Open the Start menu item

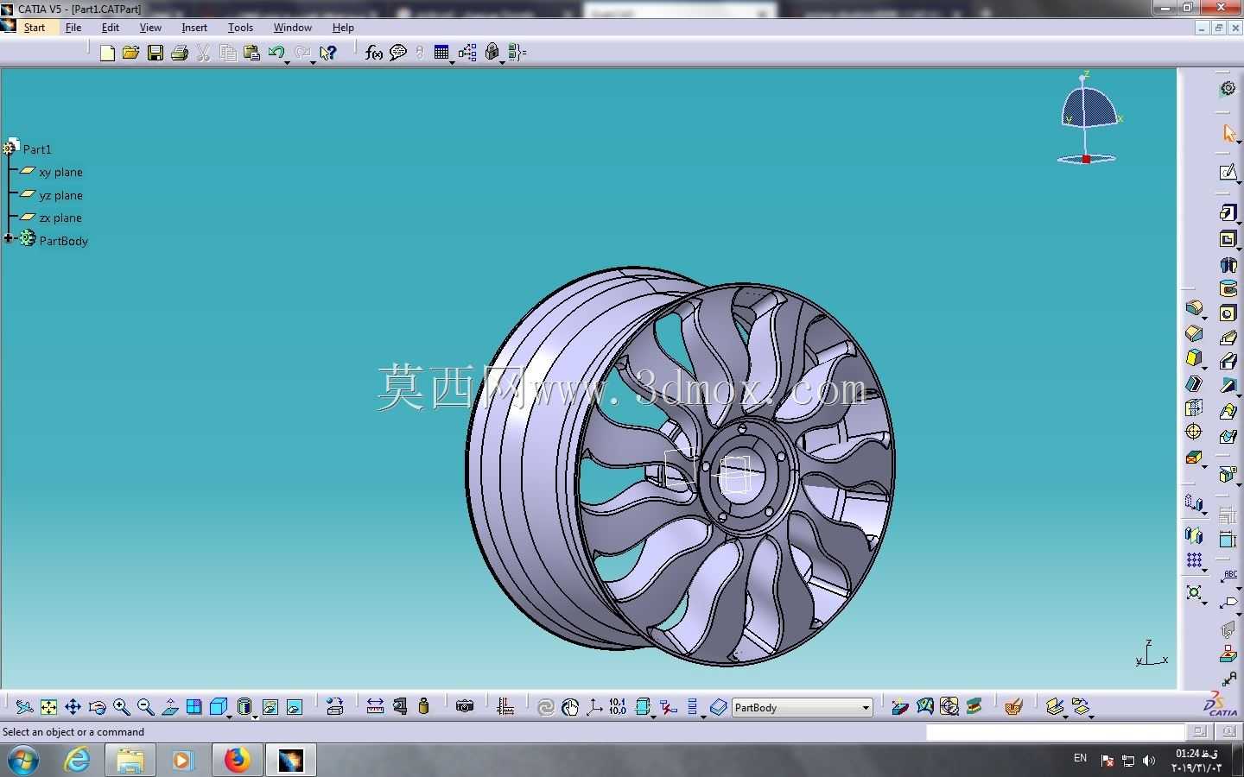(34, 28)
